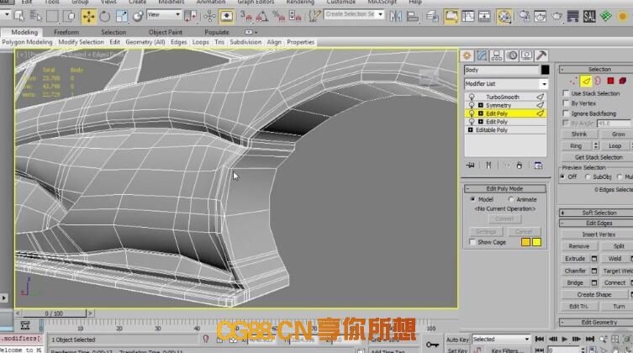The image size is (633, 353).
Task: Open Create Selection Set dropdown
Action: (380, 14)
